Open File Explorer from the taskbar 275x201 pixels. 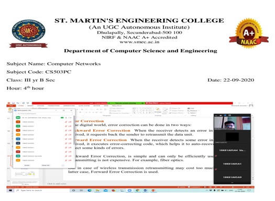pyautogui.click(x=97, y=191)
